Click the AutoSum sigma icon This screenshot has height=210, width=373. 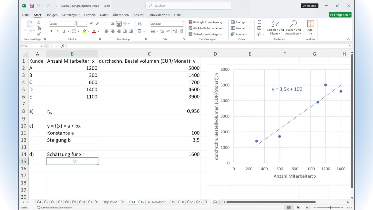point(259,22)
